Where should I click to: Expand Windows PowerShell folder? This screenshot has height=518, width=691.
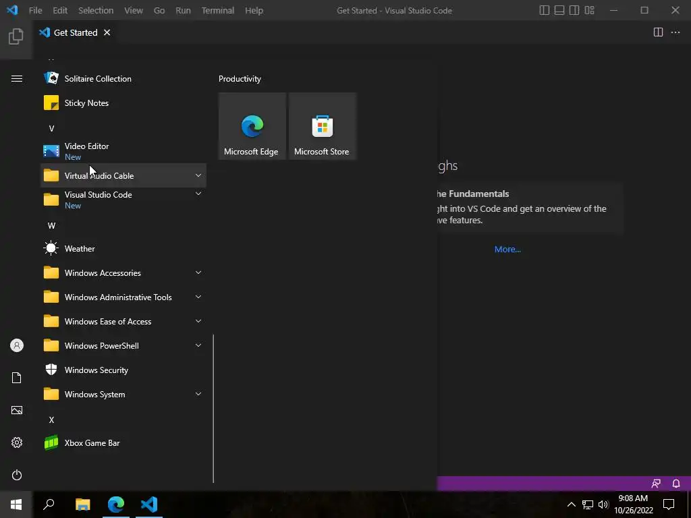click(x=123, y=345)
